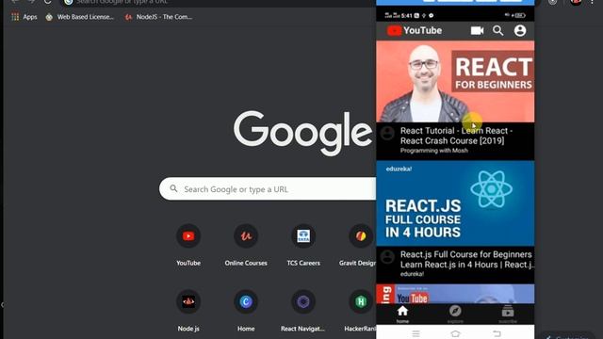Select the Subscribe tab in app bottom bar
The image size is (603, 339).
[508, 314]
